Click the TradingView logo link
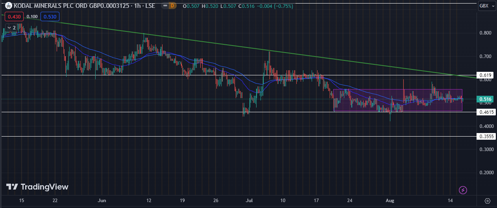This screenshot has width=497, height=208. [x=37, y=187]
